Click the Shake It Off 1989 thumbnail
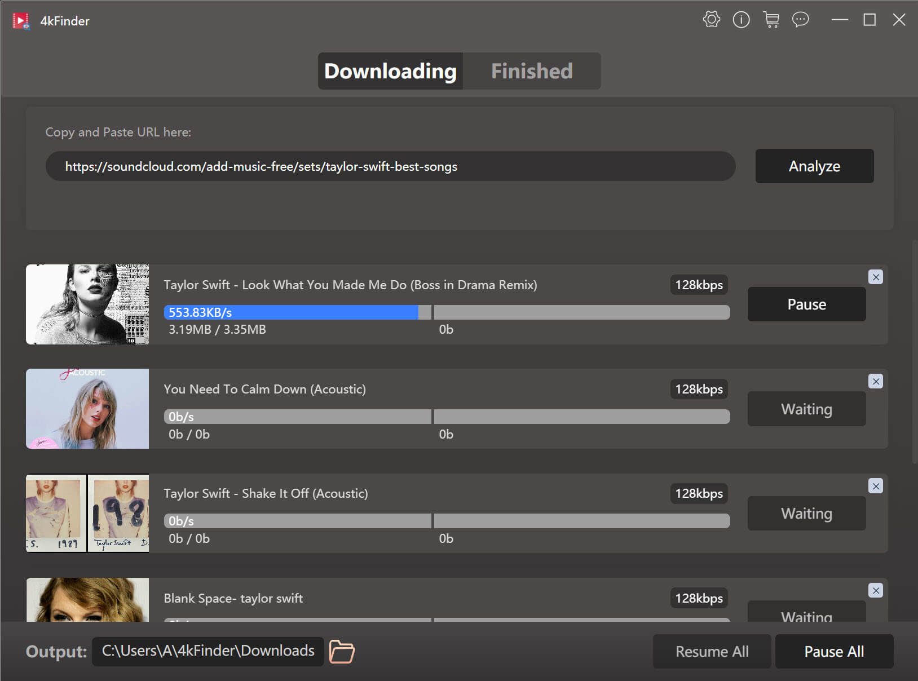Image resolution: width=918 pixels, height=681 pixels. tap(87, 513)
